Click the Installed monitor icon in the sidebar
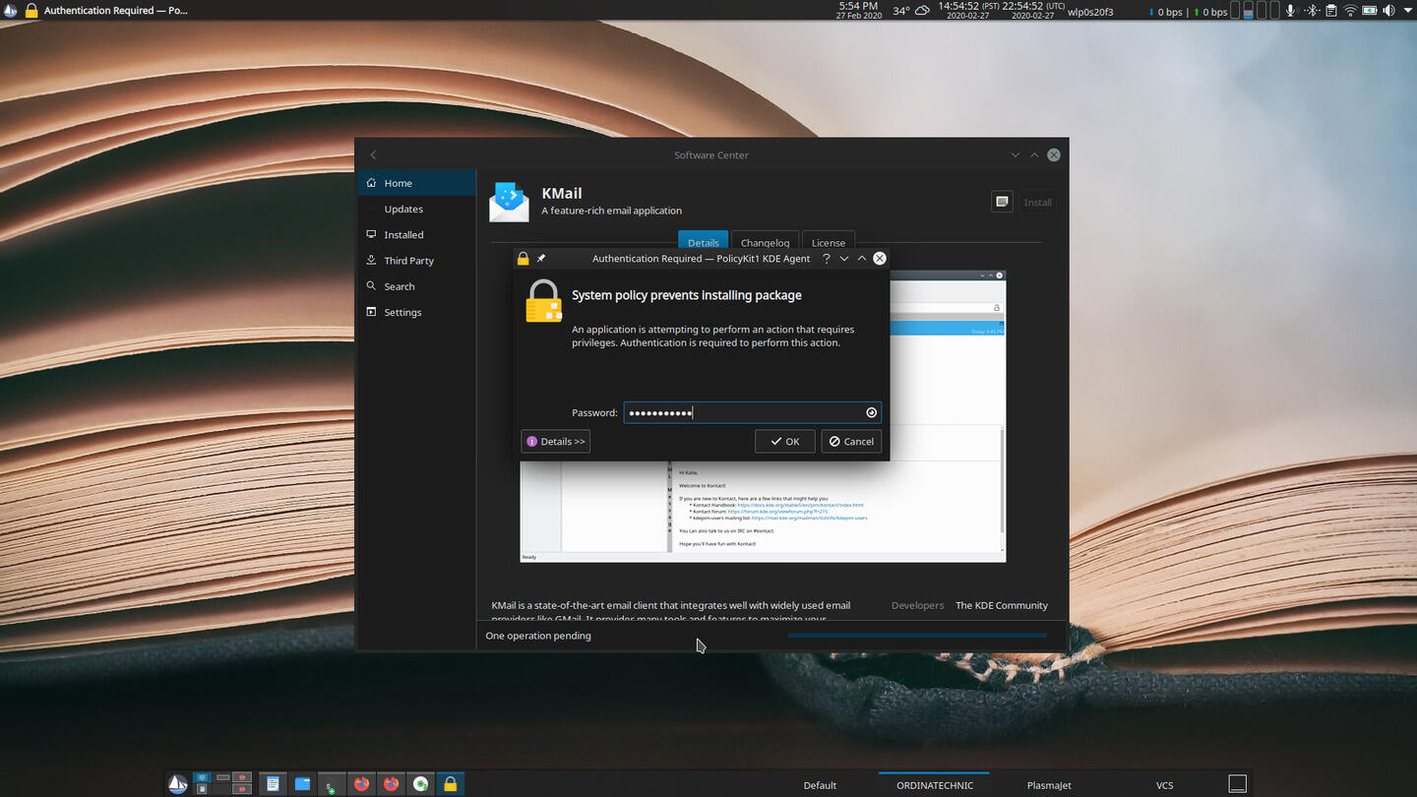 click(371, 234)
